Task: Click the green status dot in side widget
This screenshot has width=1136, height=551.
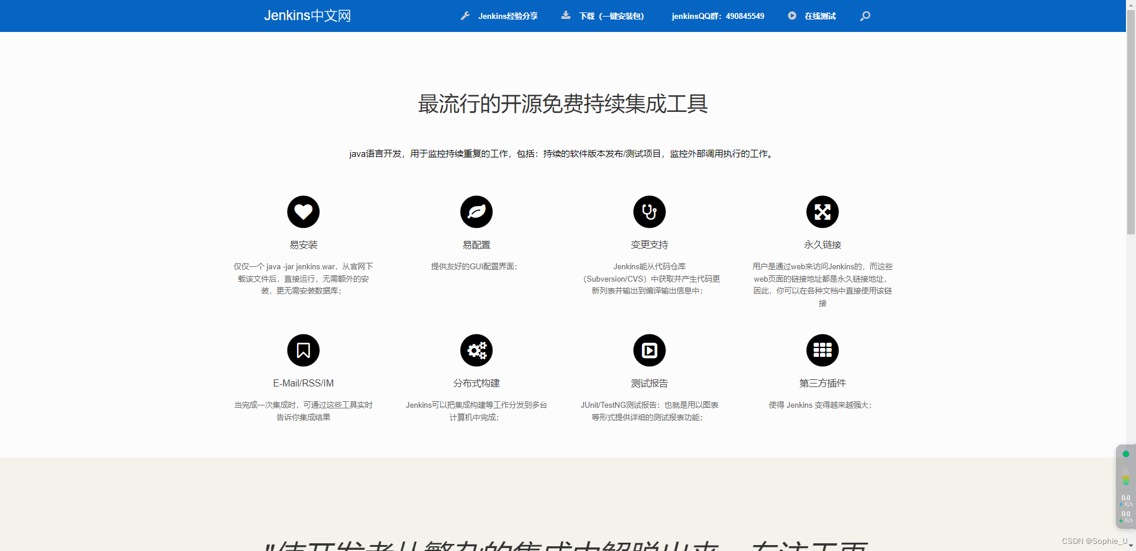Action: [x=1125, y=453]
